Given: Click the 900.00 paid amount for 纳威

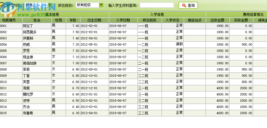Looking at the screenshot, I should [247, 44].
